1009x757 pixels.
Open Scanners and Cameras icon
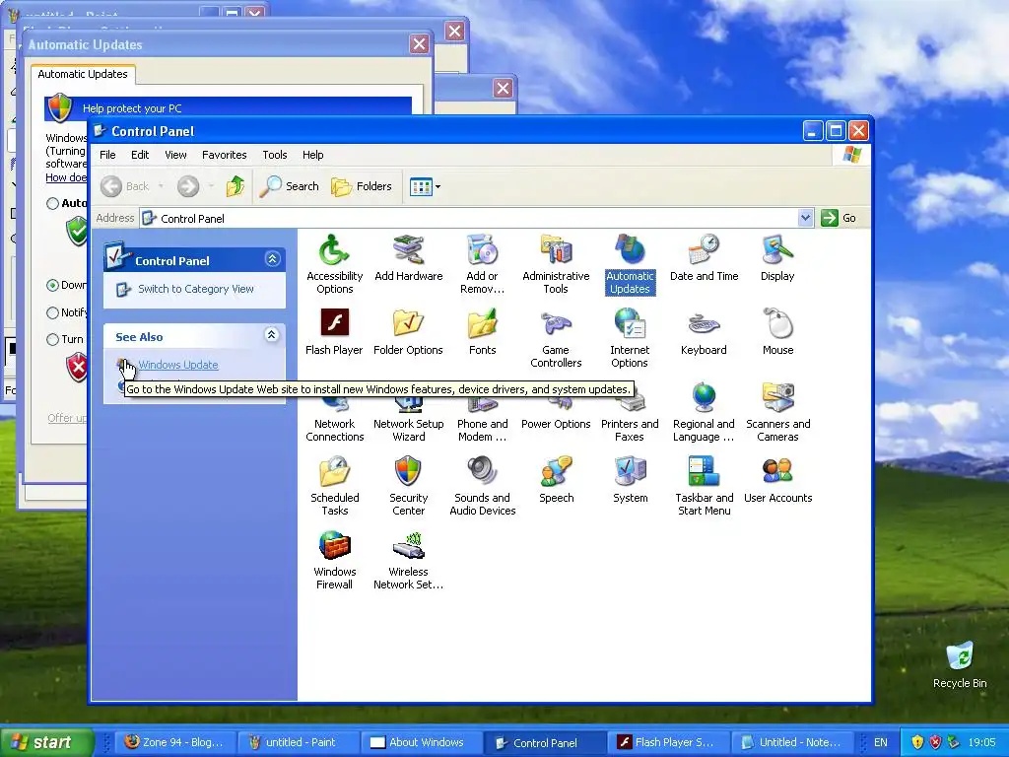pos(777,398)
